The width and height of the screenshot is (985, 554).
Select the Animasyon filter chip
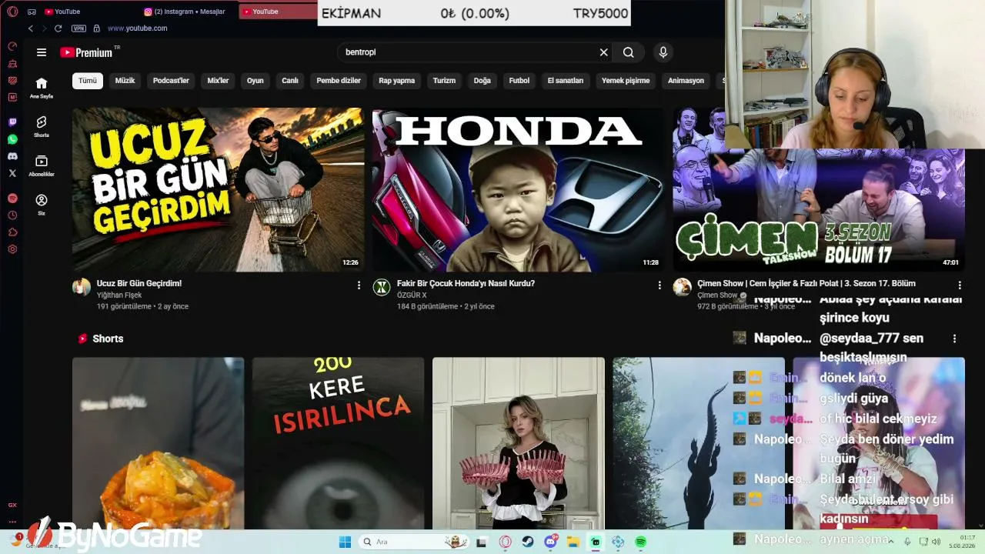point(686,81)
